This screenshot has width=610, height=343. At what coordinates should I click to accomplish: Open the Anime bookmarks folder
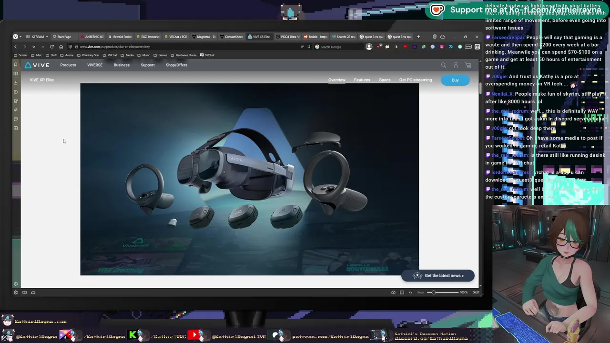[x=67, y=55]
